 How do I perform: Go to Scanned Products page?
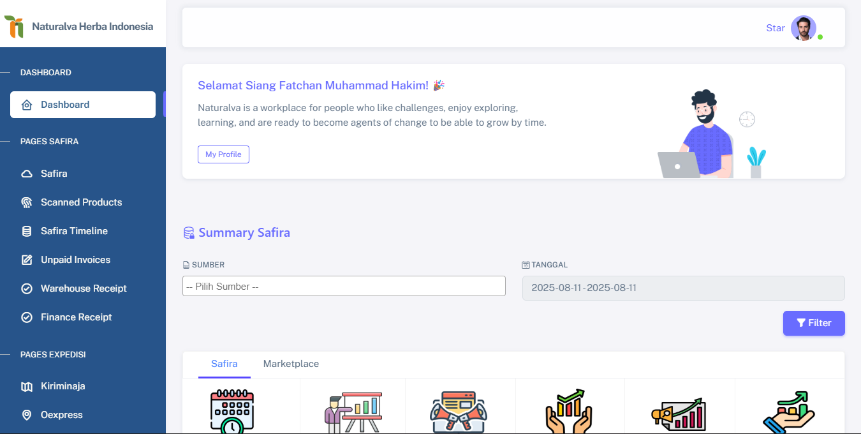point(83,202)
